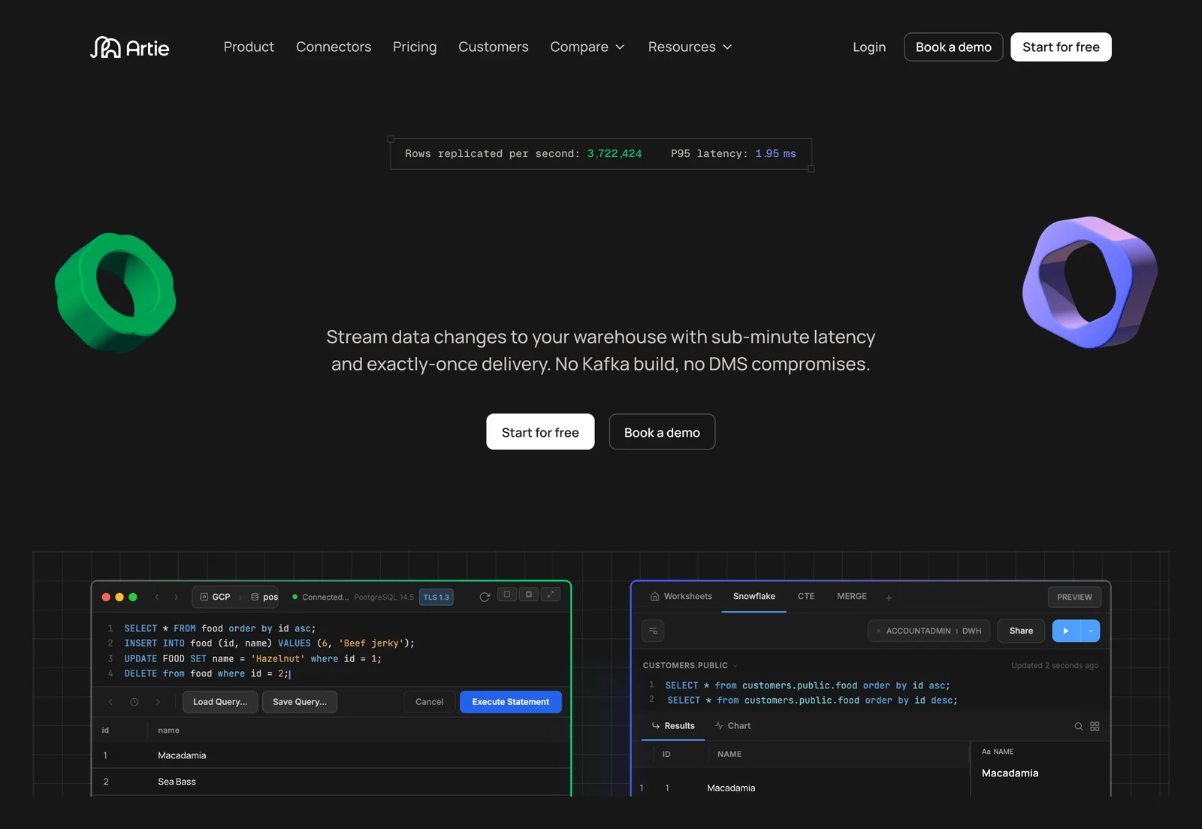Screen dimensions: 1202x829
Task: Run query with blue play button
Action: pos(1066,631)
